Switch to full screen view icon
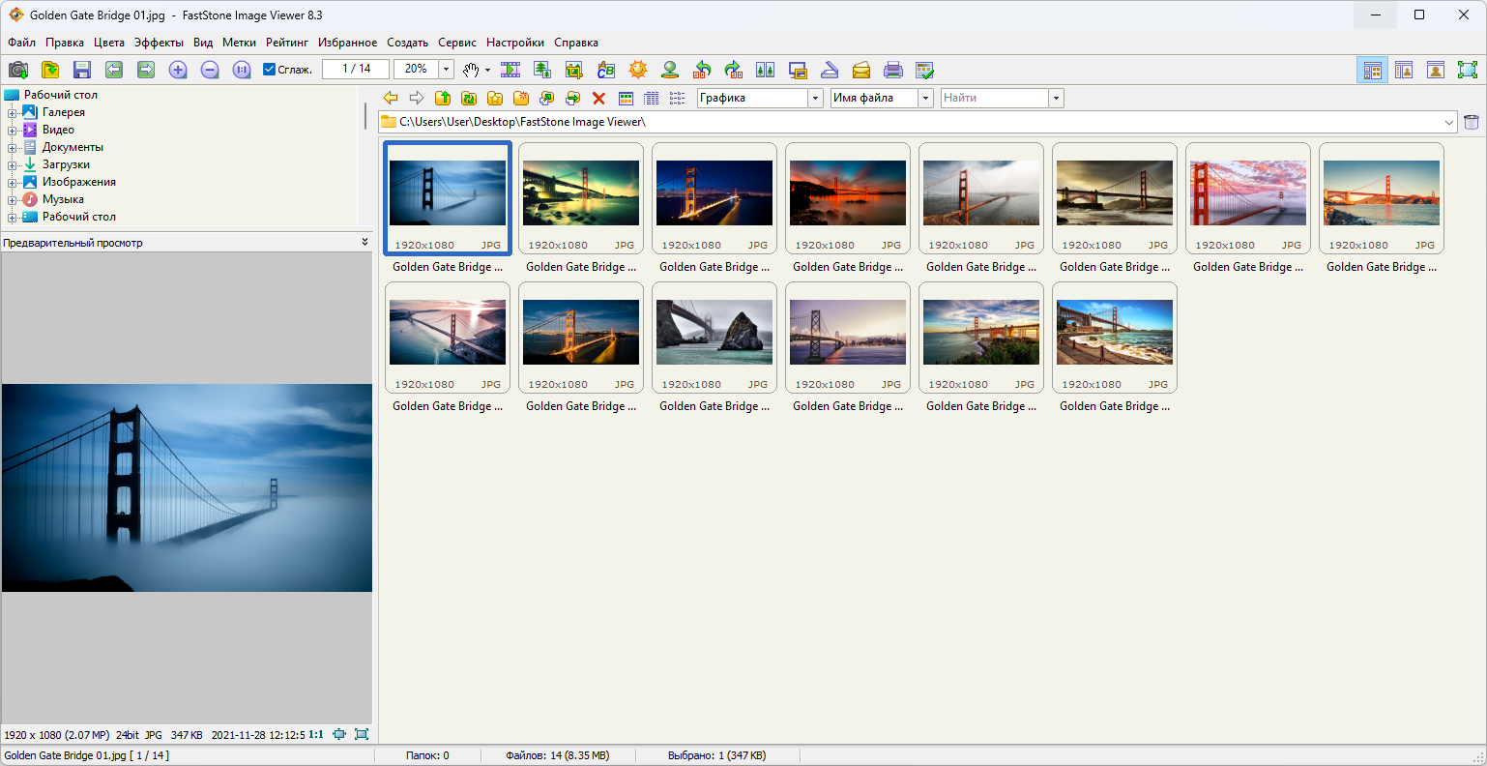Image resolution: width=1487 pixels, height=766 pixels. [1468, 70]
